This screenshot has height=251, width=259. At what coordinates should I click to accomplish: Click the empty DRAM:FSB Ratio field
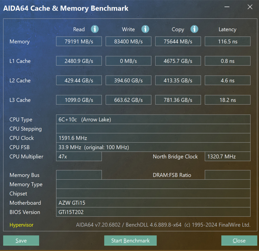coord(227,175)
